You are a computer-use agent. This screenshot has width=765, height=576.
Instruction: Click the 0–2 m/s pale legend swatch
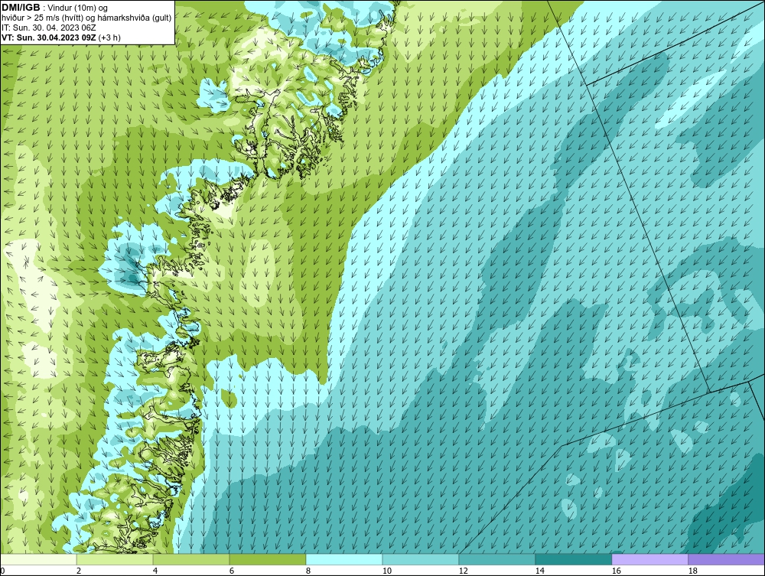click(38, 559)
